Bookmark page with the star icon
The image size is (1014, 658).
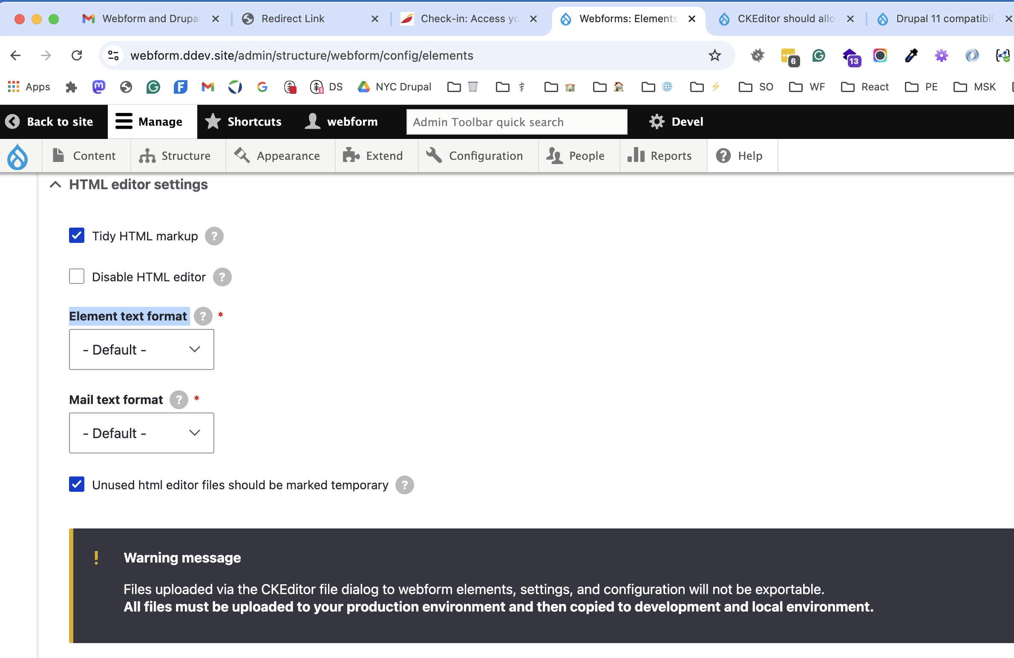coord(714,55)
